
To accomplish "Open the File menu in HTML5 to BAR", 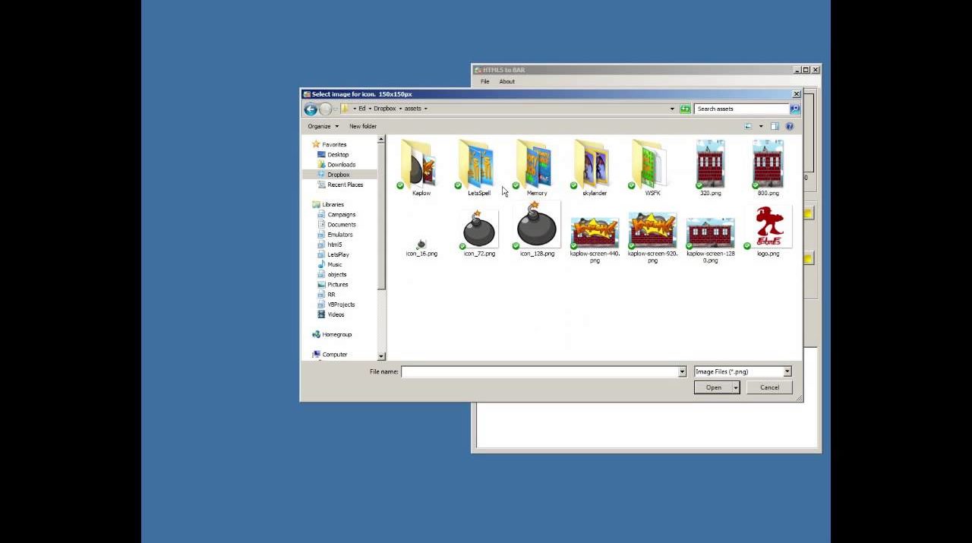I will click(x=484, y=82).
